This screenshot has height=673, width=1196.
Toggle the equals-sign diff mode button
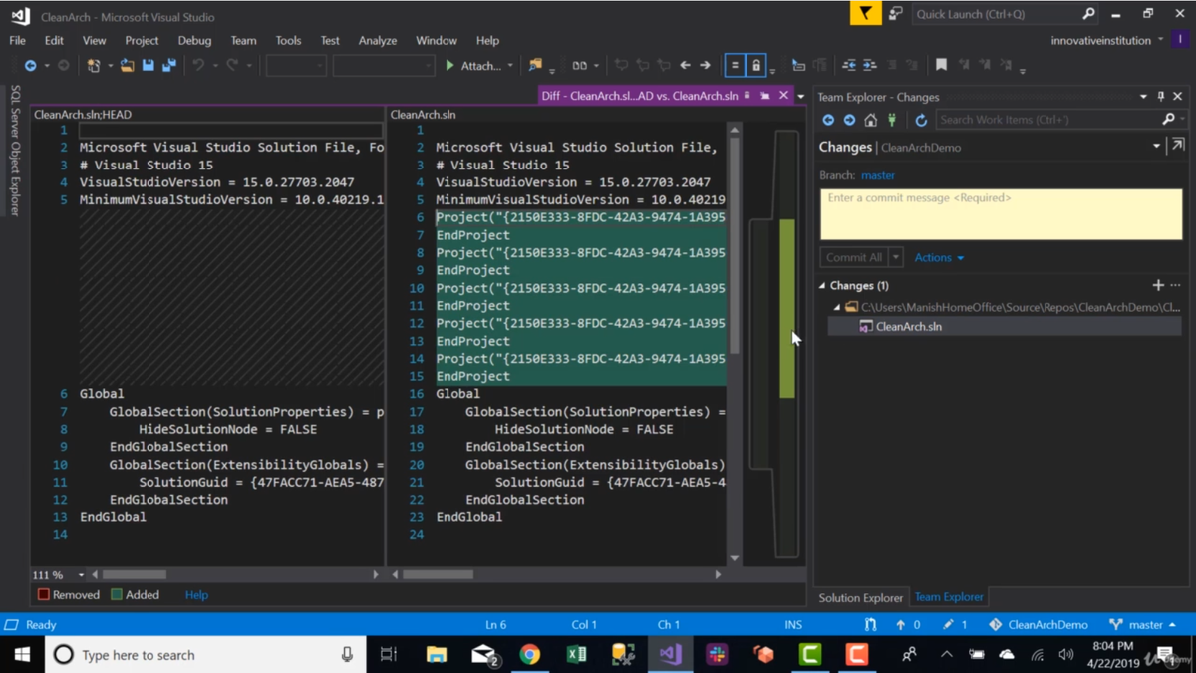pyautogui.click(x=735, y=65)
